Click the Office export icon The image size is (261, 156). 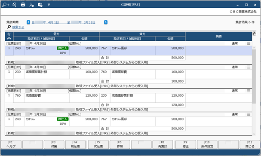coord(40,5)
